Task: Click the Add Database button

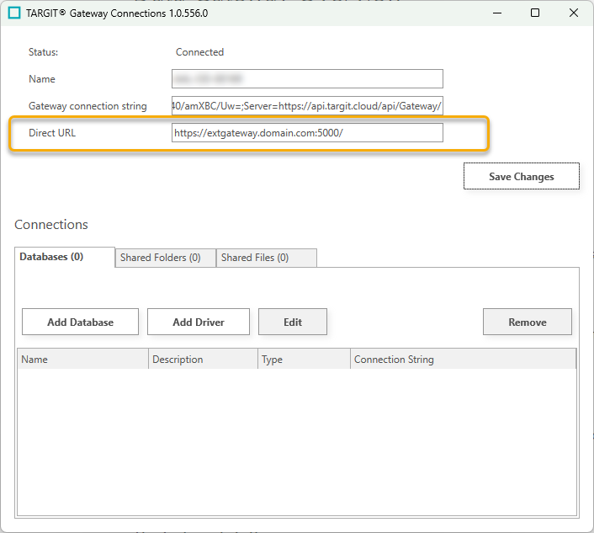Action: (x=80, y=322)
